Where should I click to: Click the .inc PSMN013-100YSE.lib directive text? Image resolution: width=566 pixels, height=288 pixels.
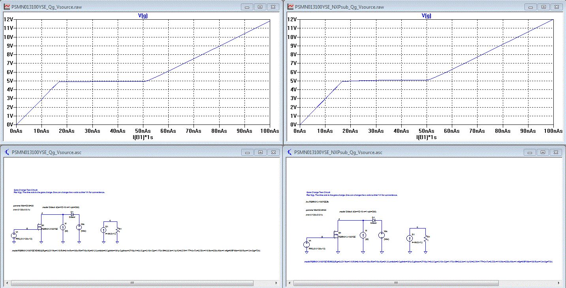(318, 201)
